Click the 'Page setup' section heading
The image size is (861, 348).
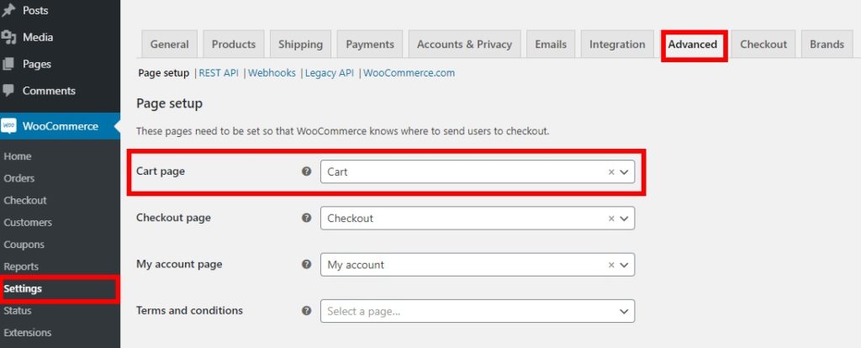169,103
